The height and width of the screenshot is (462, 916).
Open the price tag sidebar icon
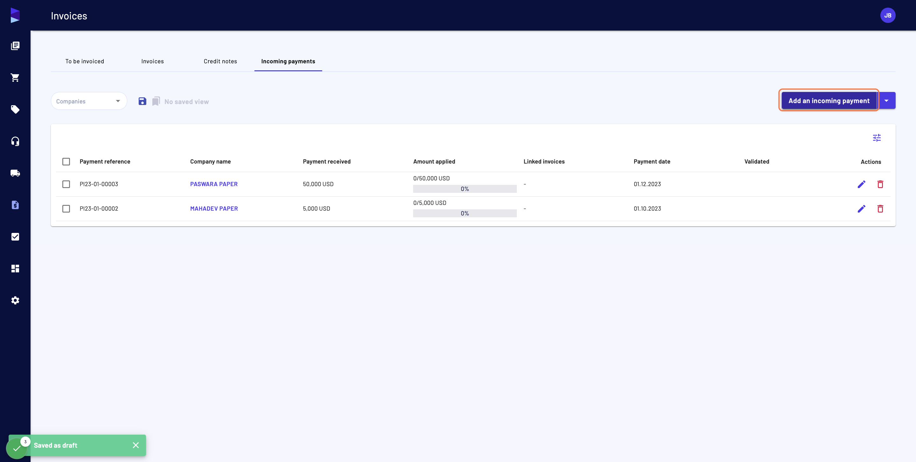pos(15,109)
